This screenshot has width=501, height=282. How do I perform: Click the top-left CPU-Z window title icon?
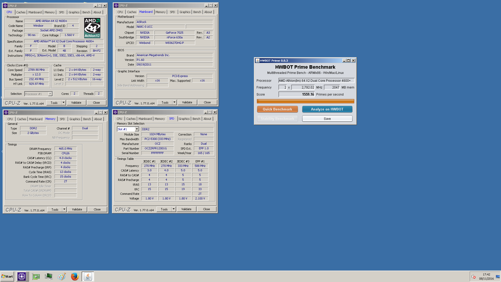pos(5,5)
